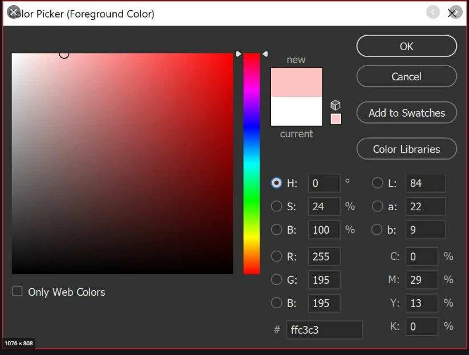Viewport: 469px width, 355px height.
Task: Select the H hue radio button
Action: [x=276, y=182]
